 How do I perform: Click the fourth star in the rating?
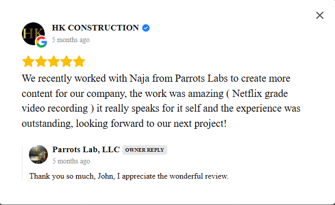point(66,62)
